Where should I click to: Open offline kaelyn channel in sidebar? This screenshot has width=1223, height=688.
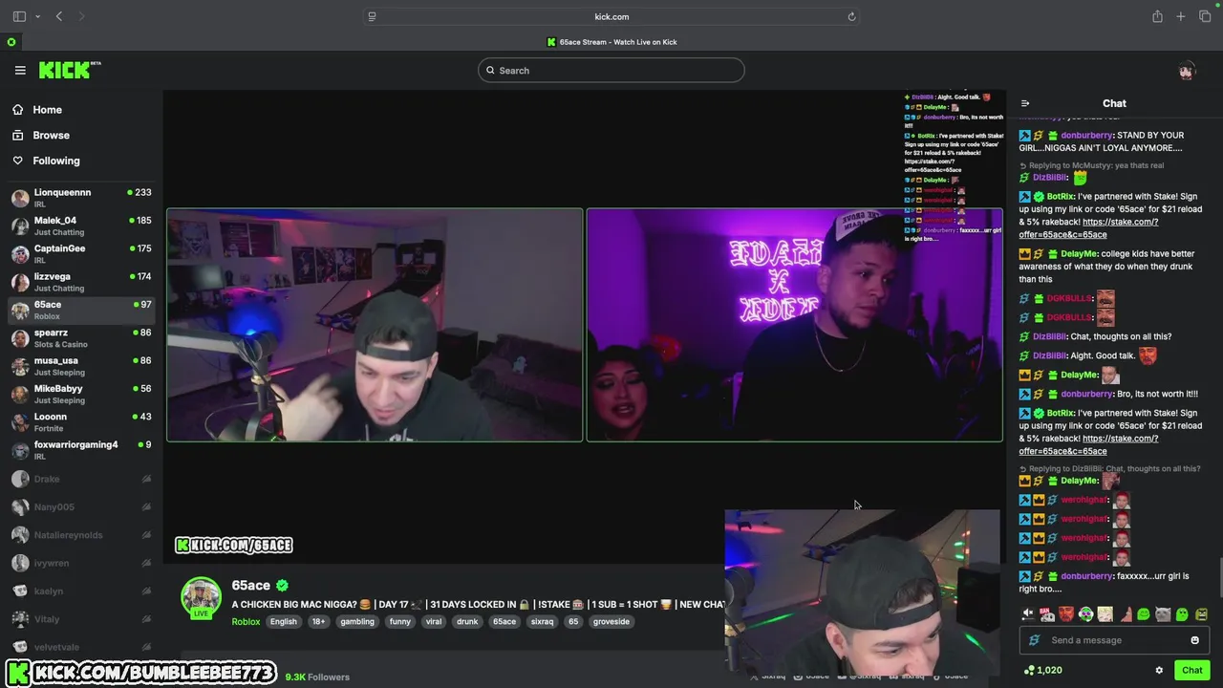81,591
